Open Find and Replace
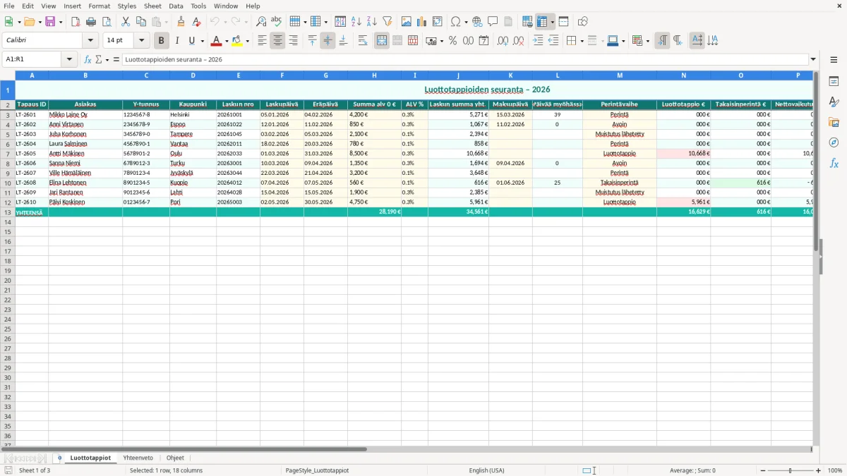 click(x=261, y=22)
